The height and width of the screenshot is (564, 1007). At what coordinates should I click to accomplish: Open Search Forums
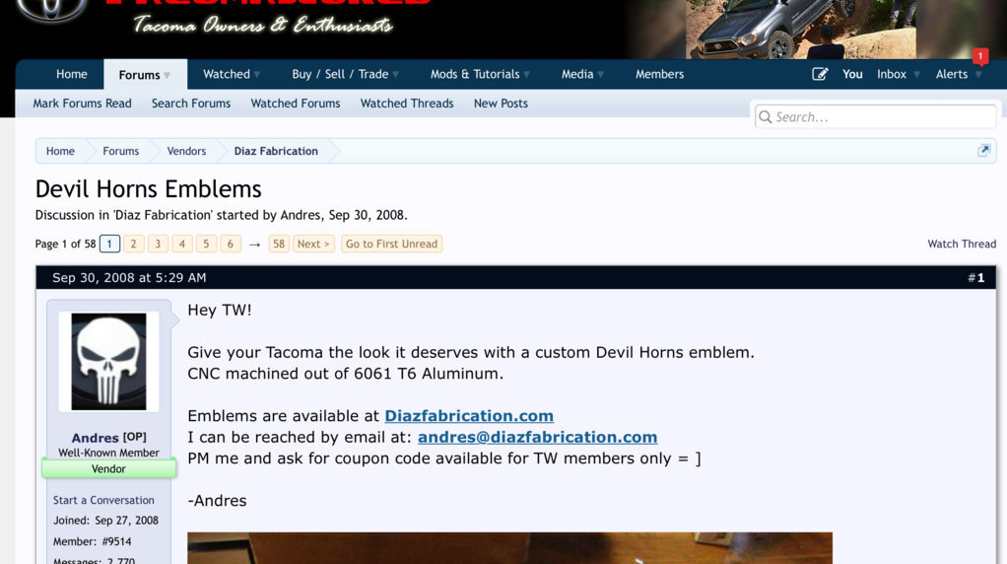[191, 104]
